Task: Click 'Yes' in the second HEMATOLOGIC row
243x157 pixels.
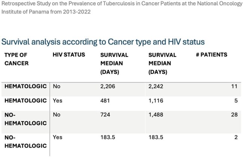Action: click(58, 101)
